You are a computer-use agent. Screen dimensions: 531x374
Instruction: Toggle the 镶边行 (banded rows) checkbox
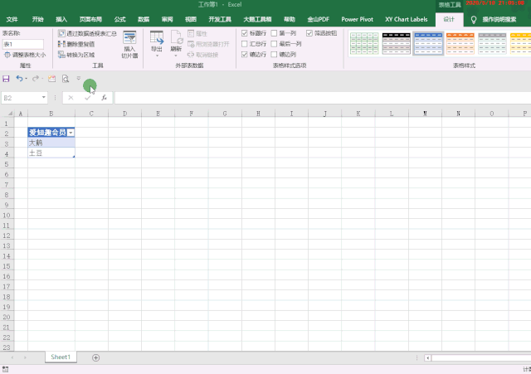(245, 55)
